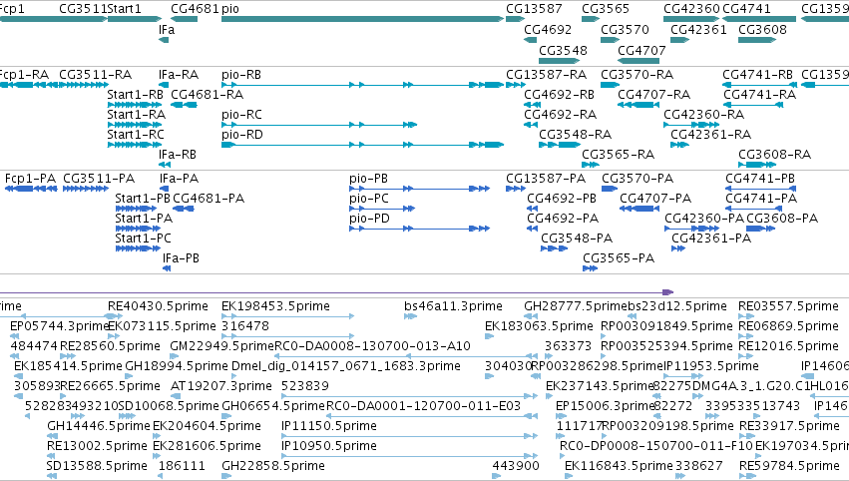Select the CG42361 gene glyph
Screen dimensions: 849x481
[x=680, y=40]
